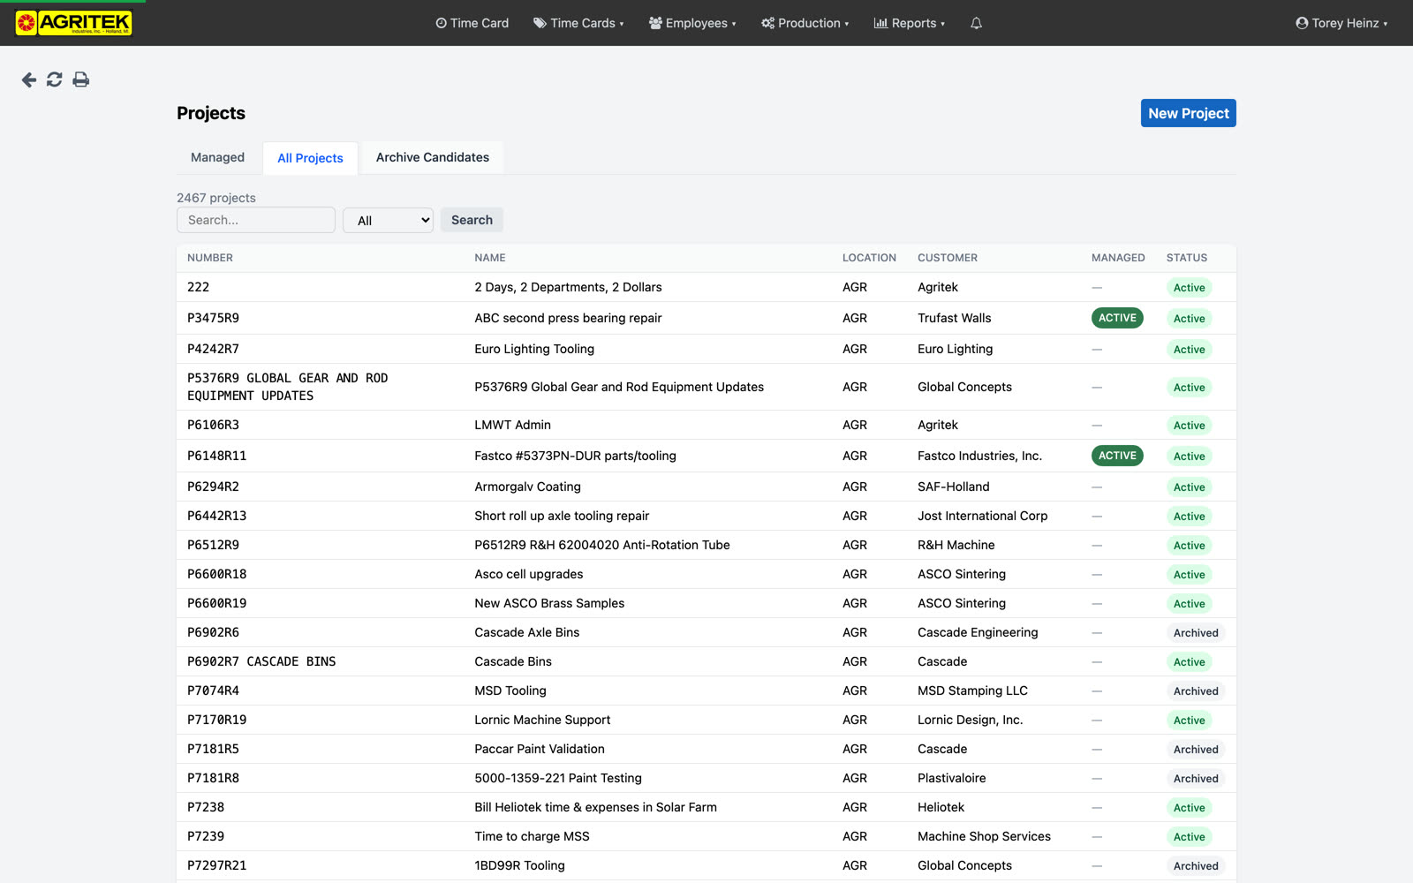Screen dimensions: 1413x883
Task: Click the LOCATION column header
Action: click(x=869, y=258)
